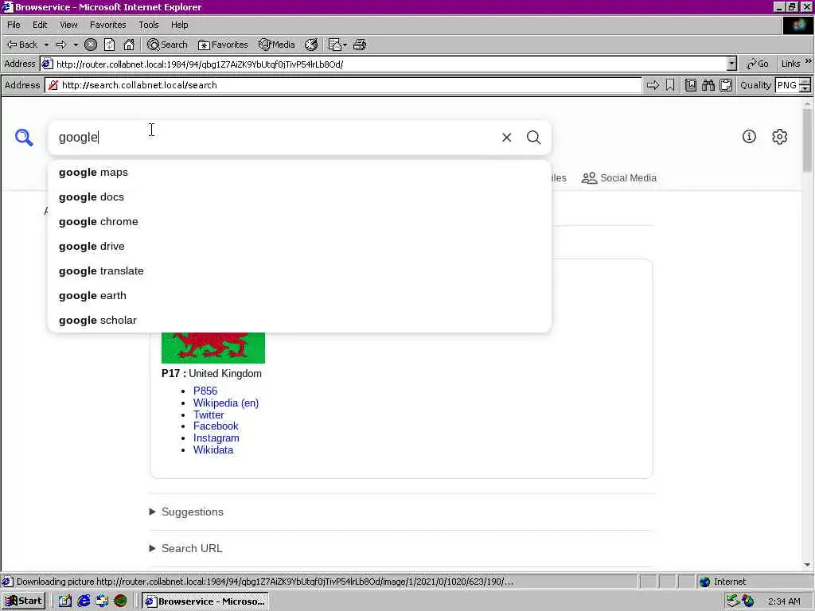Viewport: 815px width, 611px height.
Task: Click the Browservice bookmark icon
Action: point(670,85)
